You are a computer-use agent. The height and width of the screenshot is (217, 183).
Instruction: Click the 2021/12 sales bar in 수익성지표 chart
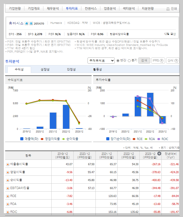coord(53,121)
